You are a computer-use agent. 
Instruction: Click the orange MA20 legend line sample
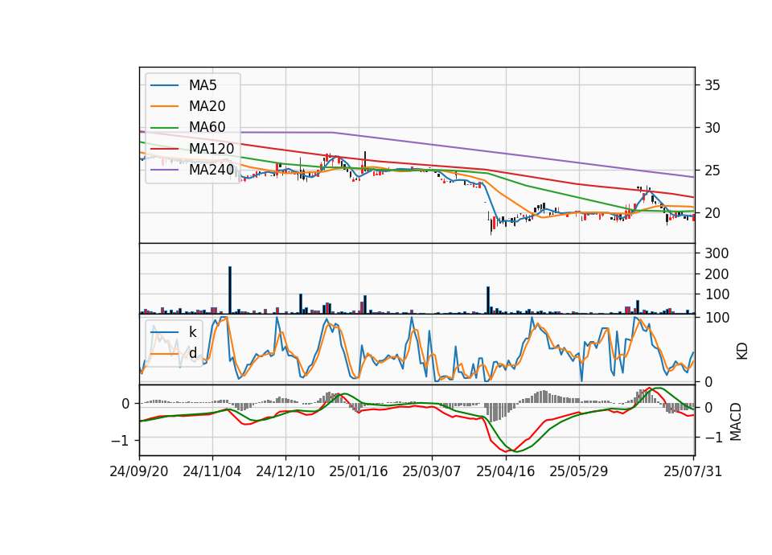pos(164,106)
